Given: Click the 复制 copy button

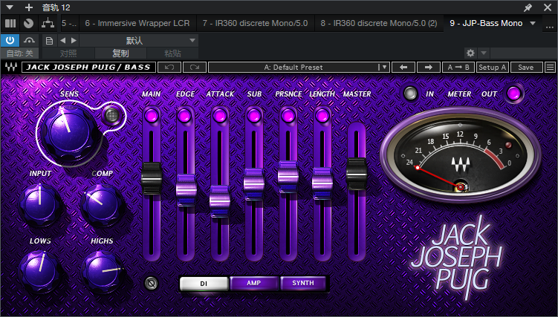Looking at the screenshot, I should 120,53.
